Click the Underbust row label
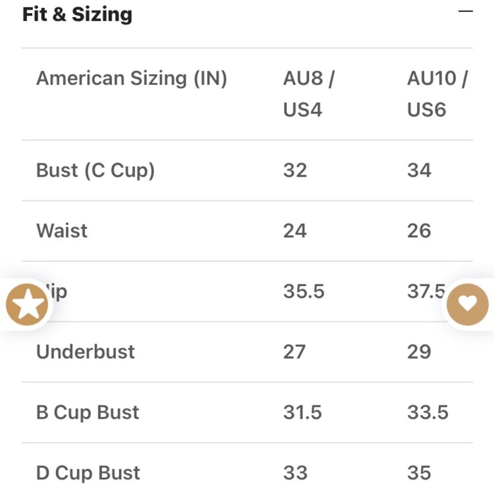This screenshot has height=494, width=494. coord(85,352)
